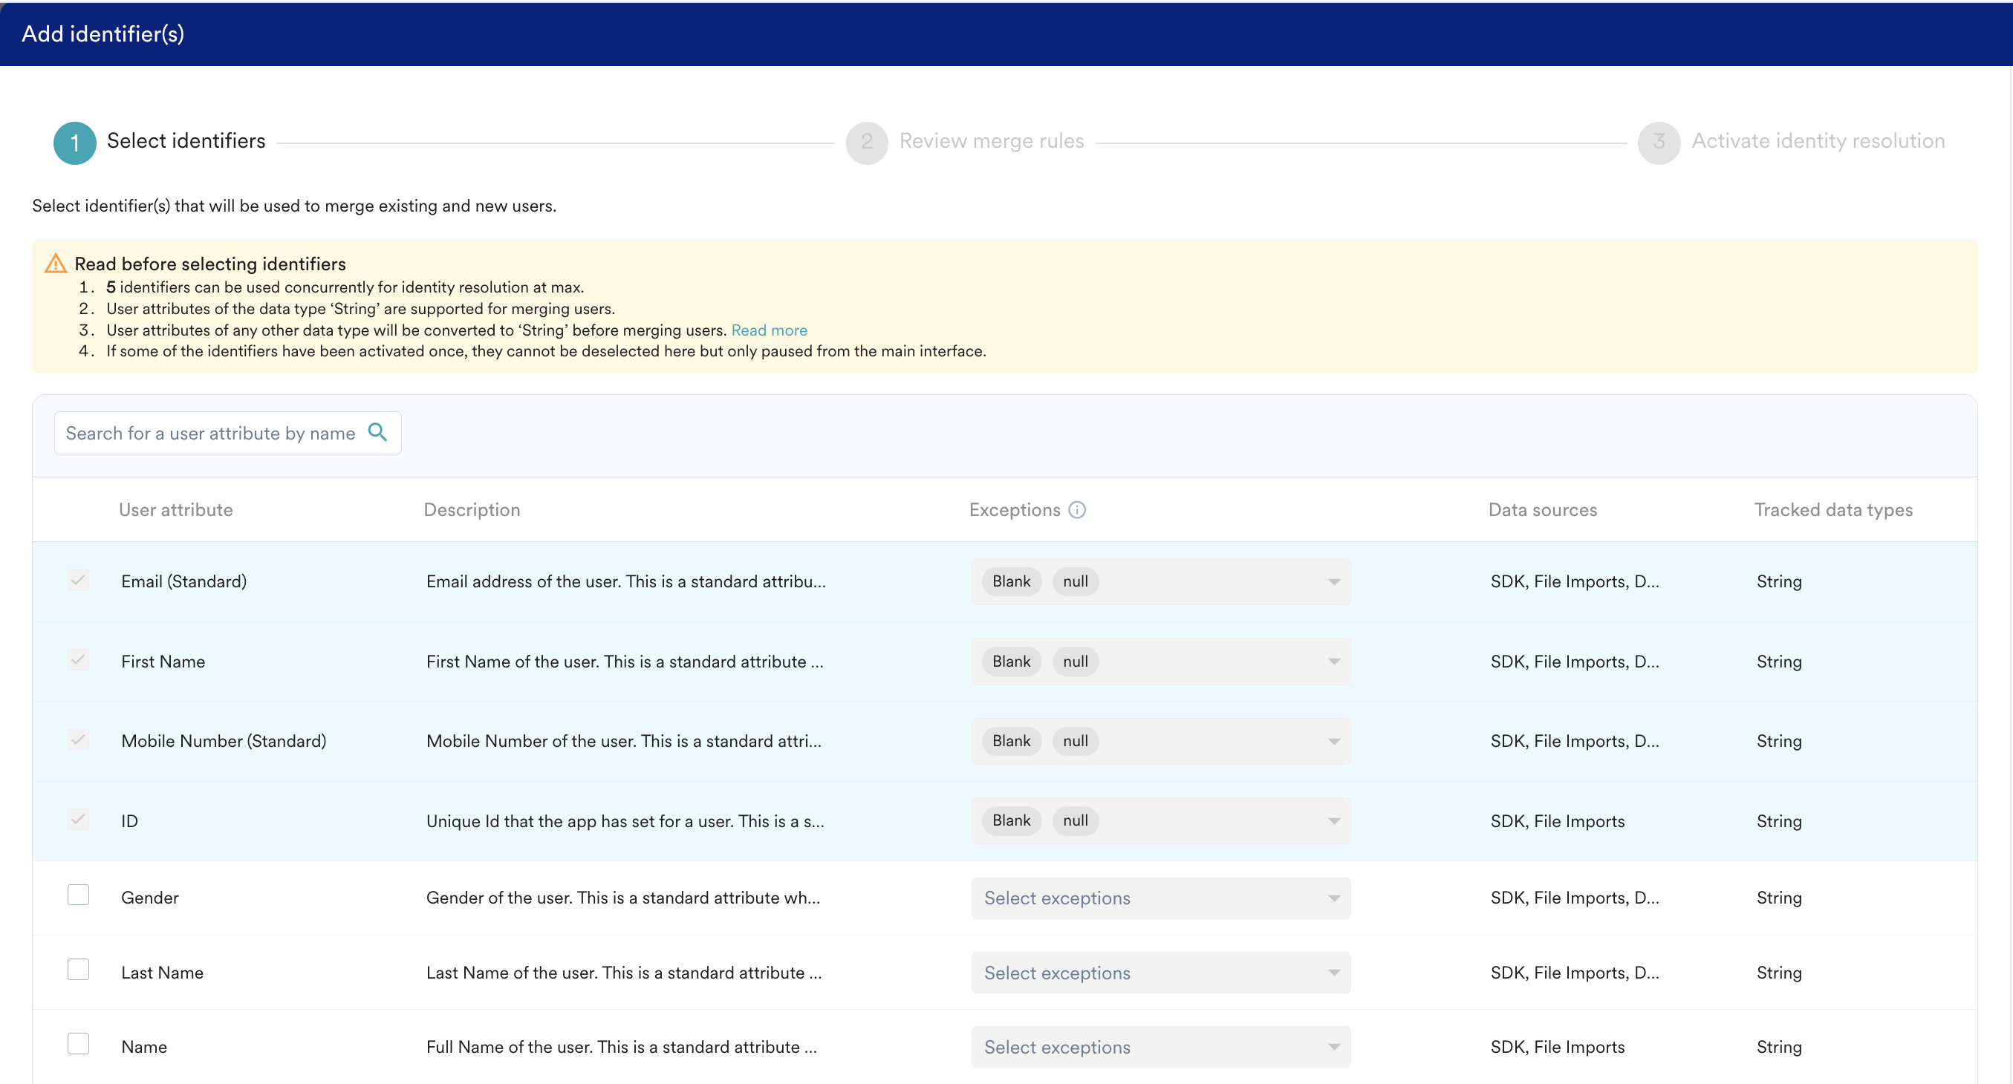Click the warning triangle icon
This screenshot has width=2013, height=1084.
click(55, 263)
